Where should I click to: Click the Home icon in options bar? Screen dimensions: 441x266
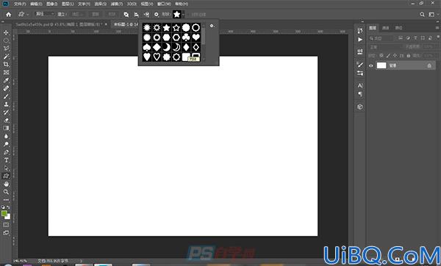pos(8,15)
